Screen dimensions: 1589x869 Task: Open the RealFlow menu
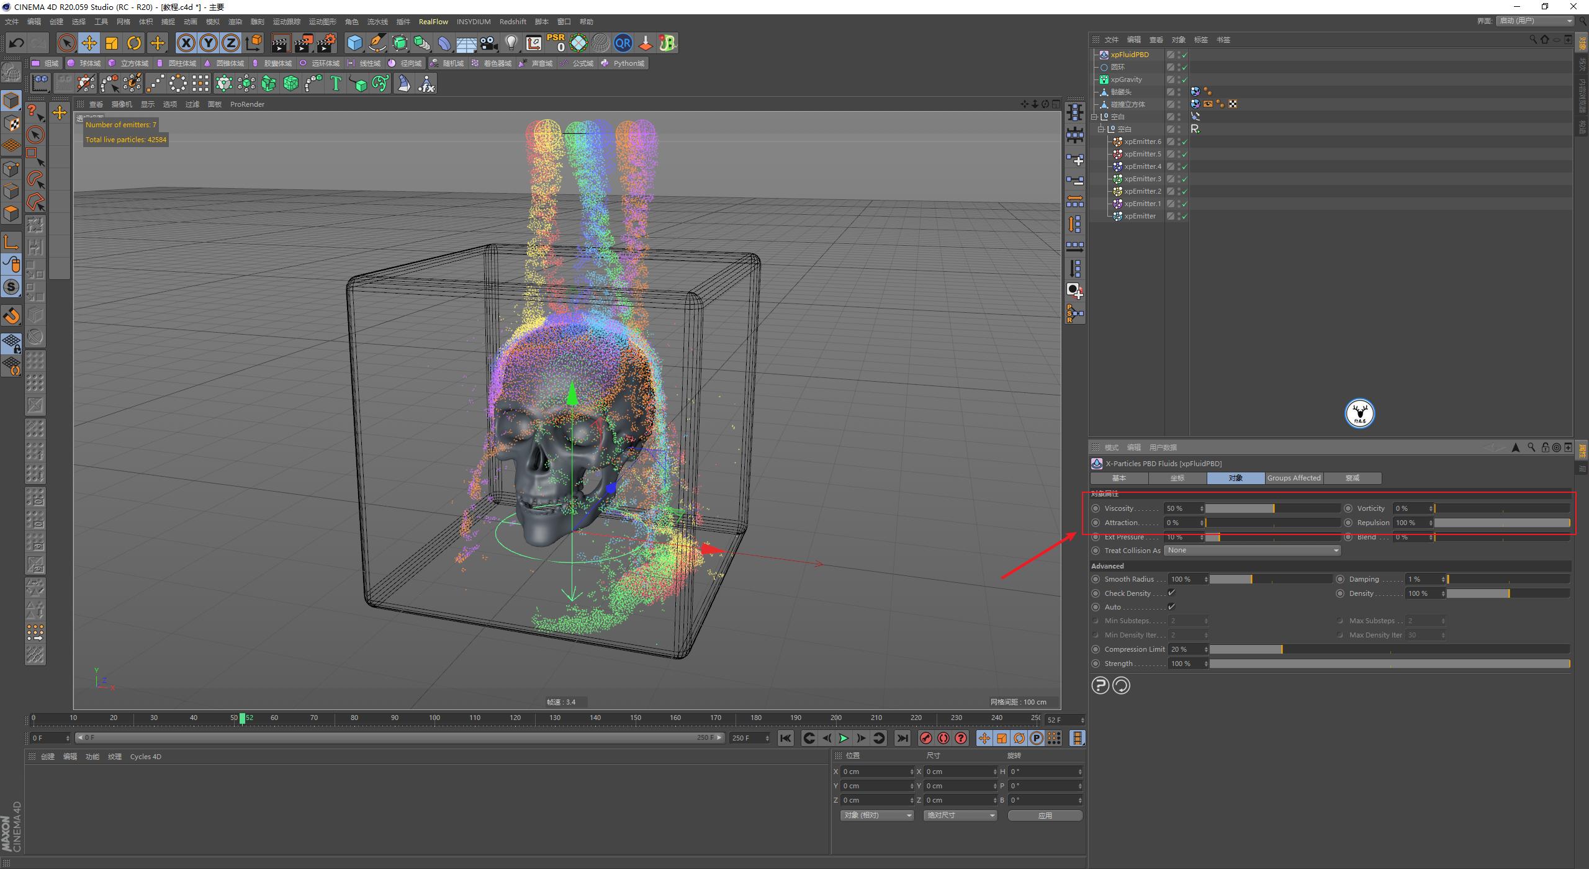click(x=433, y=21)
